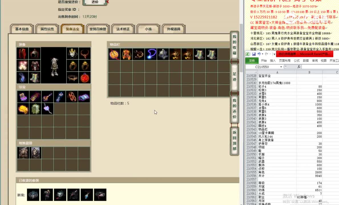The height and width of the screenshot is (205, 339).
Task: Select the dark bracelet item in inventory
Action: [x=139, y=54]
